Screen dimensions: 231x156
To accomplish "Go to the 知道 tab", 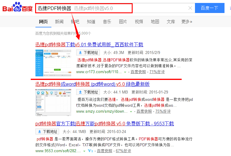I will coord(91,22).
